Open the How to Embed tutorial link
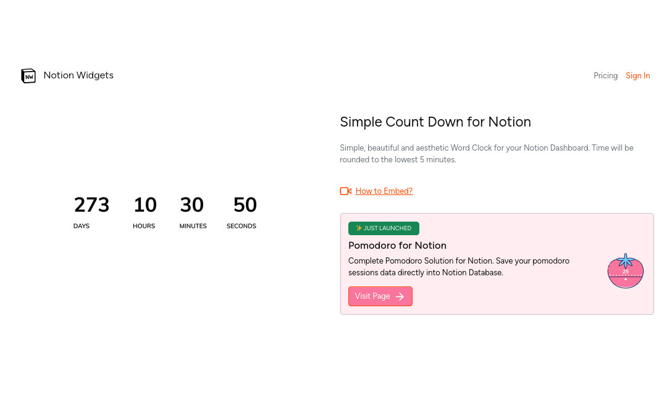667x400 pixels. click(x=384, y=191)
